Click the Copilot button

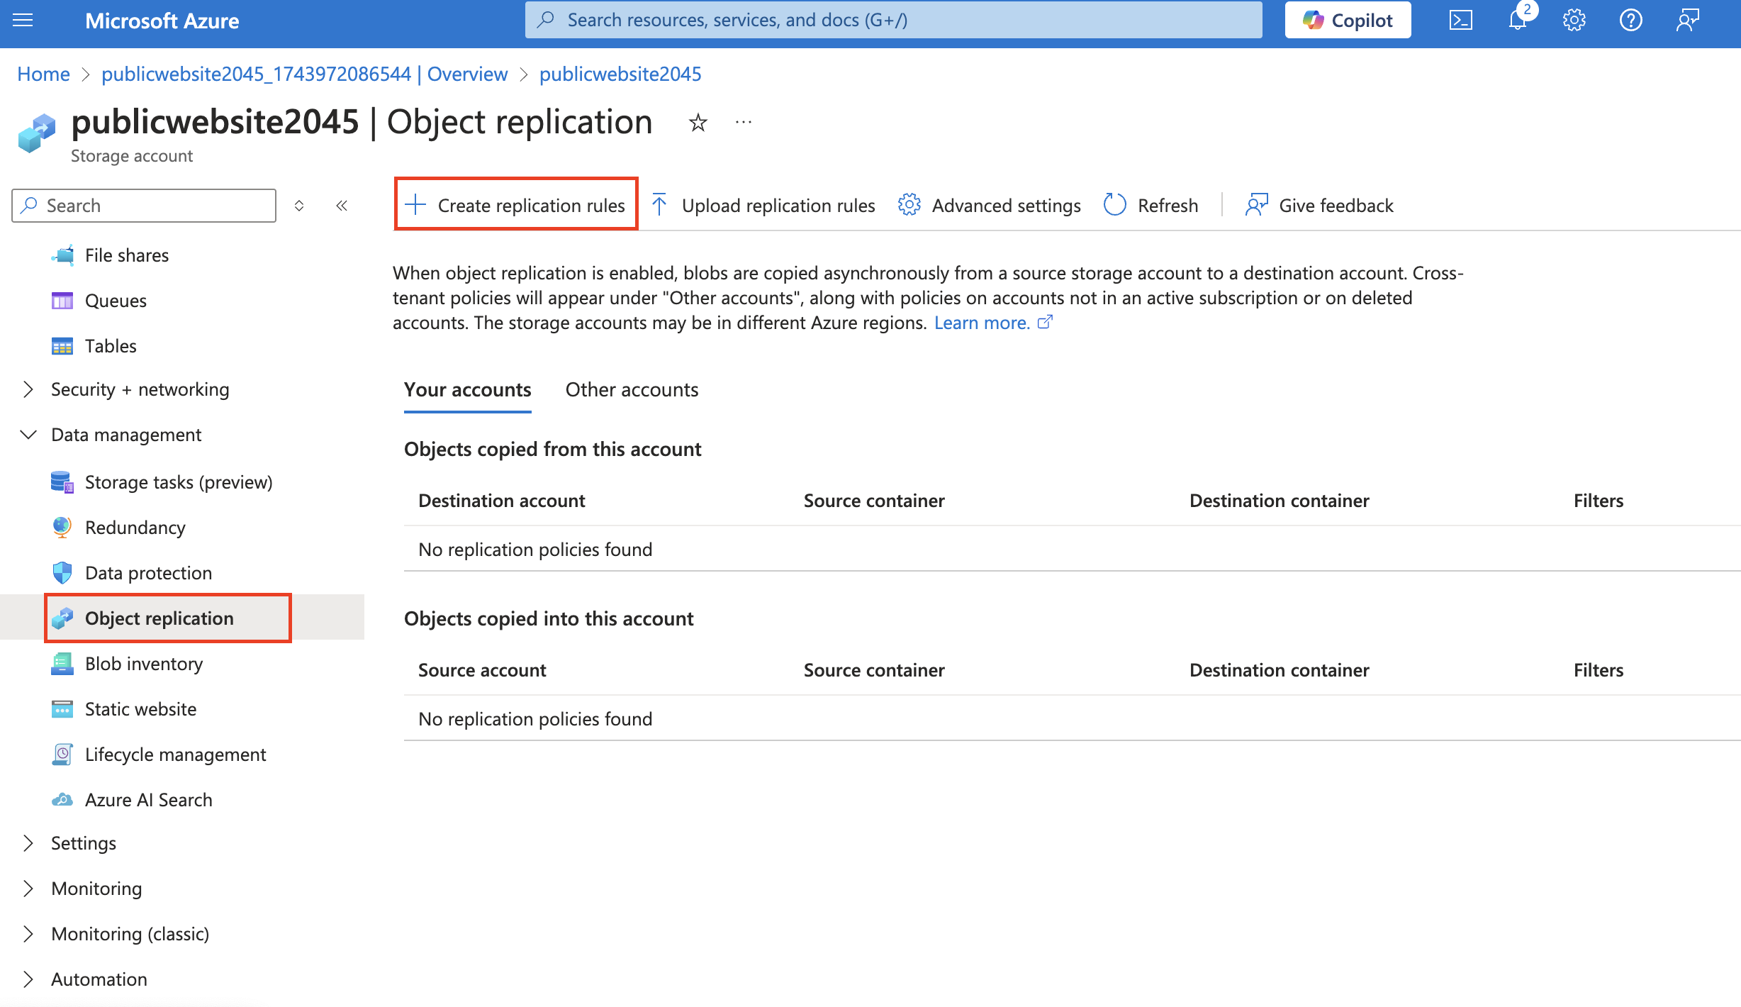[x=1348, y=21]
